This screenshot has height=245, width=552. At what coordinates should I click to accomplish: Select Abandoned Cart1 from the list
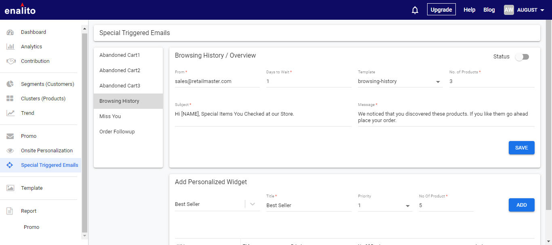click(120, 55)
